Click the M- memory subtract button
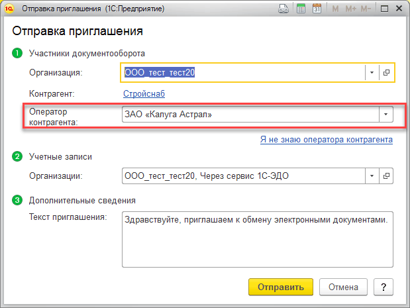The height and width of the screenshot is (308, 410). [x=367, y=9]
